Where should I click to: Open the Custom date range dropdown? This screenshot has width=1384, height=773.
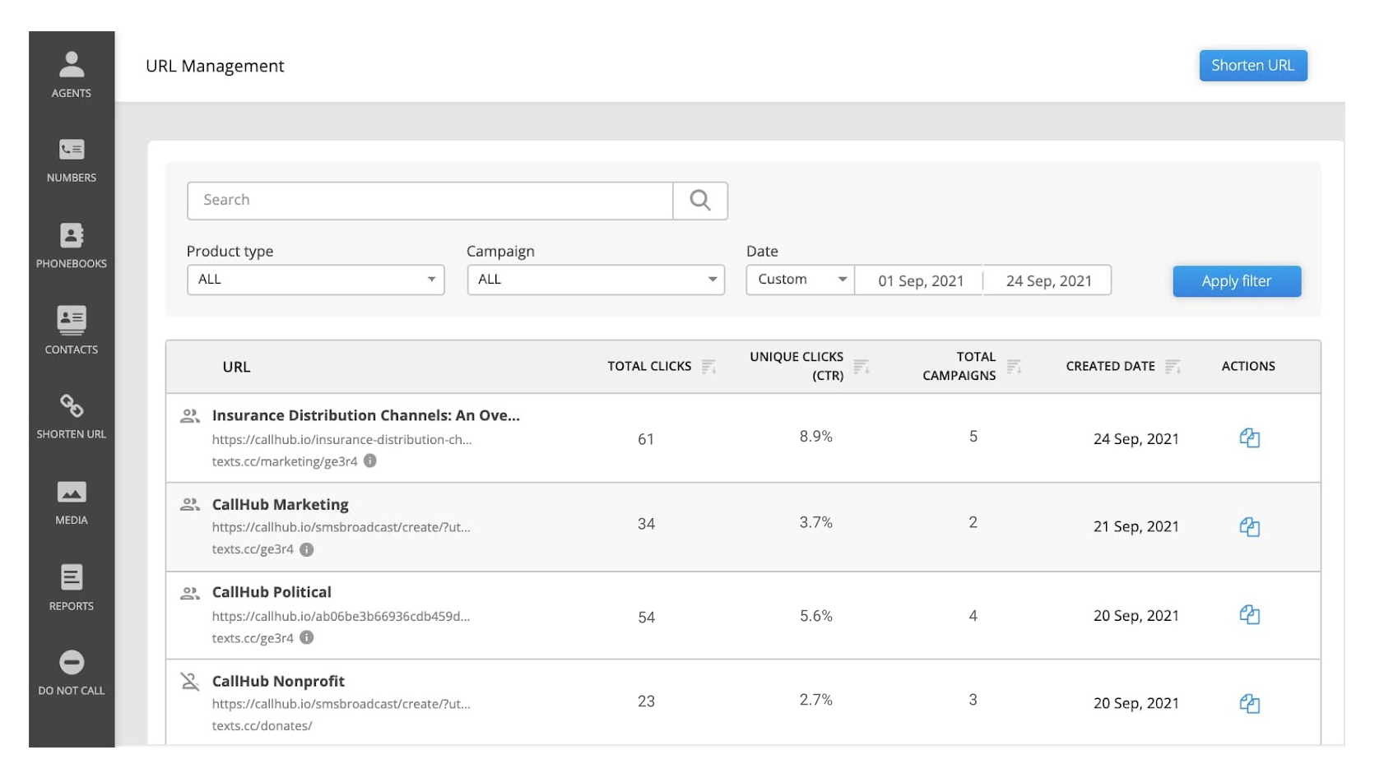pyautogui.click(x=801, y=280)
